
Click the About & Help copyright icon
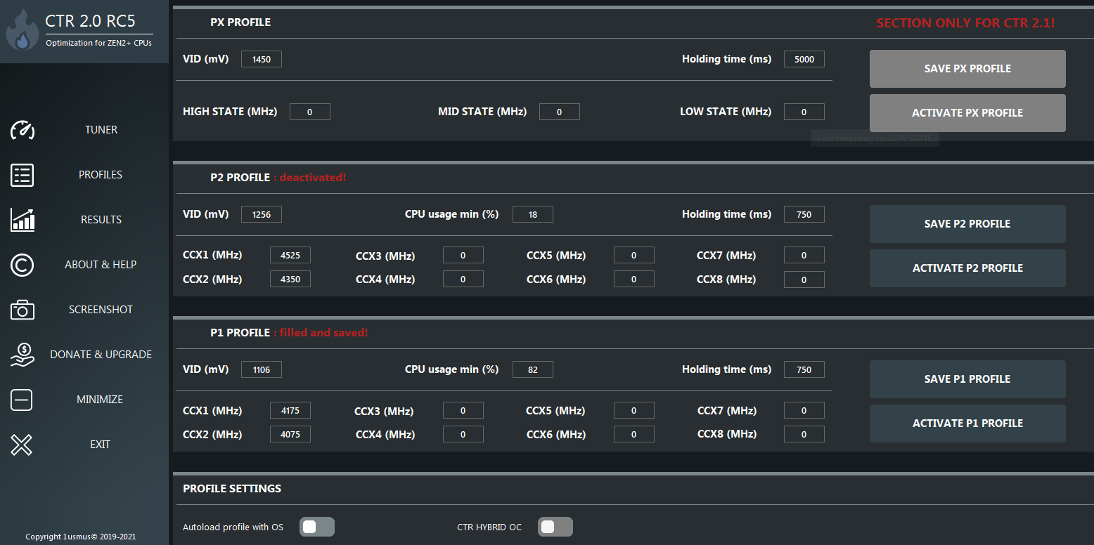(22, 265)
